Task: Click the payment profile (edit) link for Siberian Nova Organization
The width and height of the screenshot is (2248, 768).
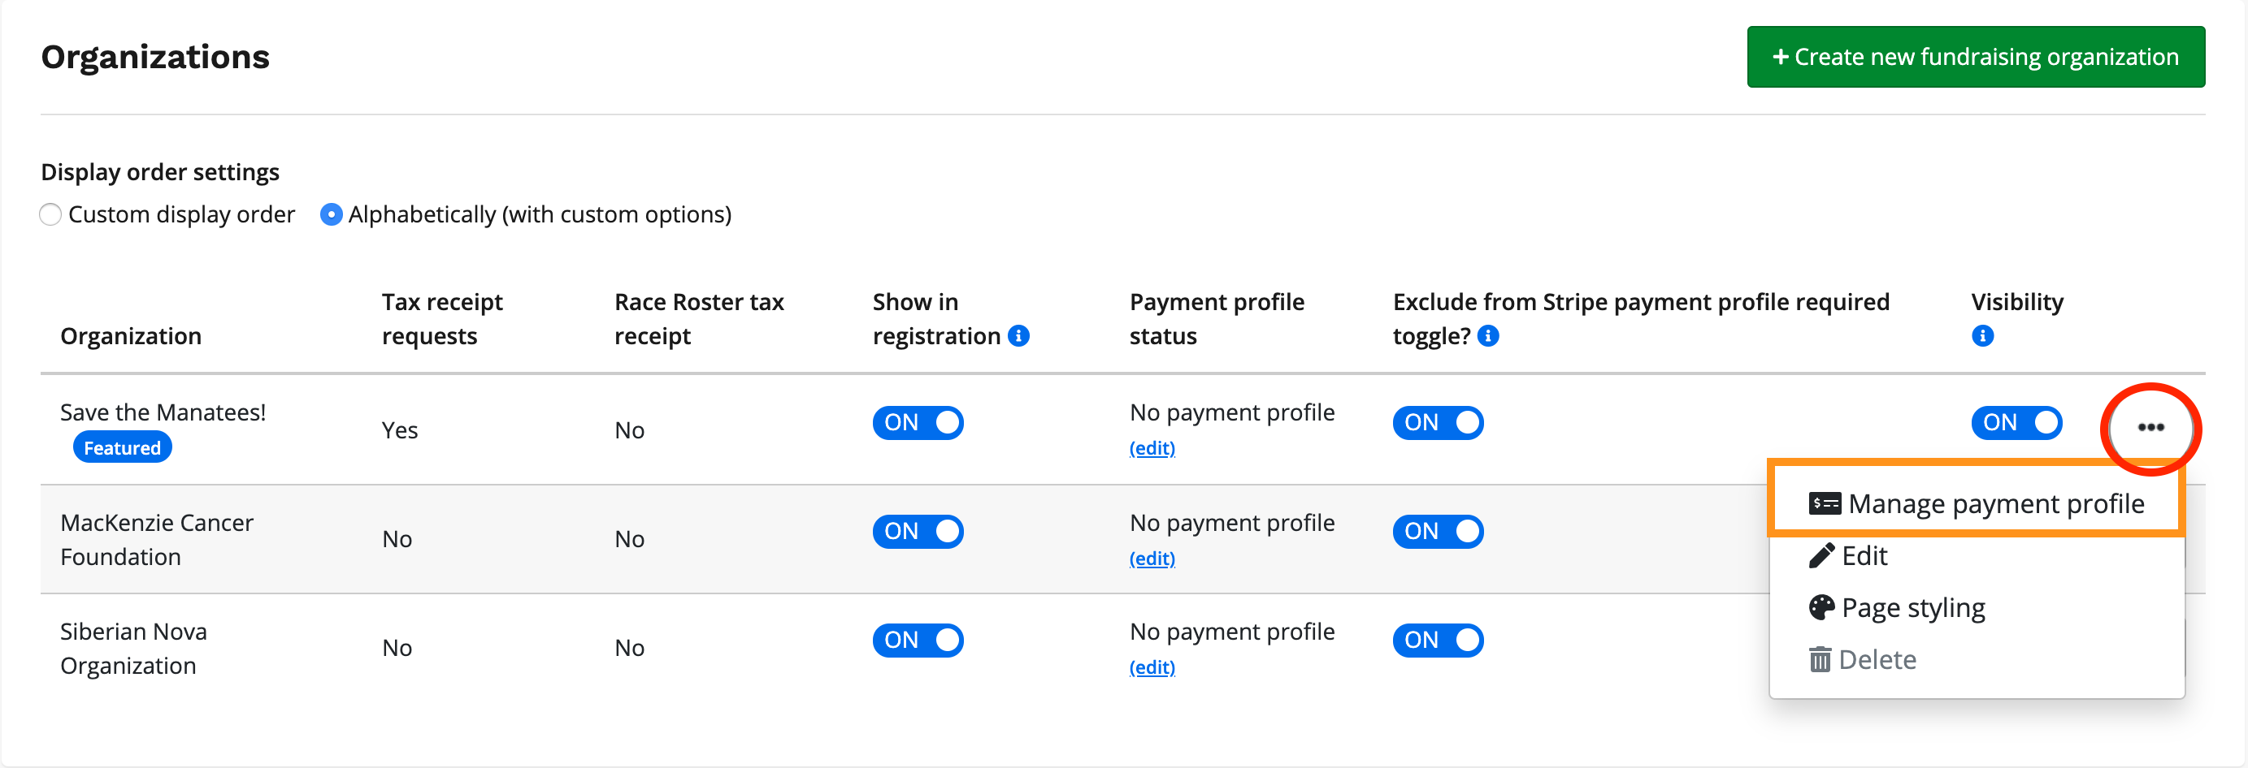Action: tap(1152, 668)
